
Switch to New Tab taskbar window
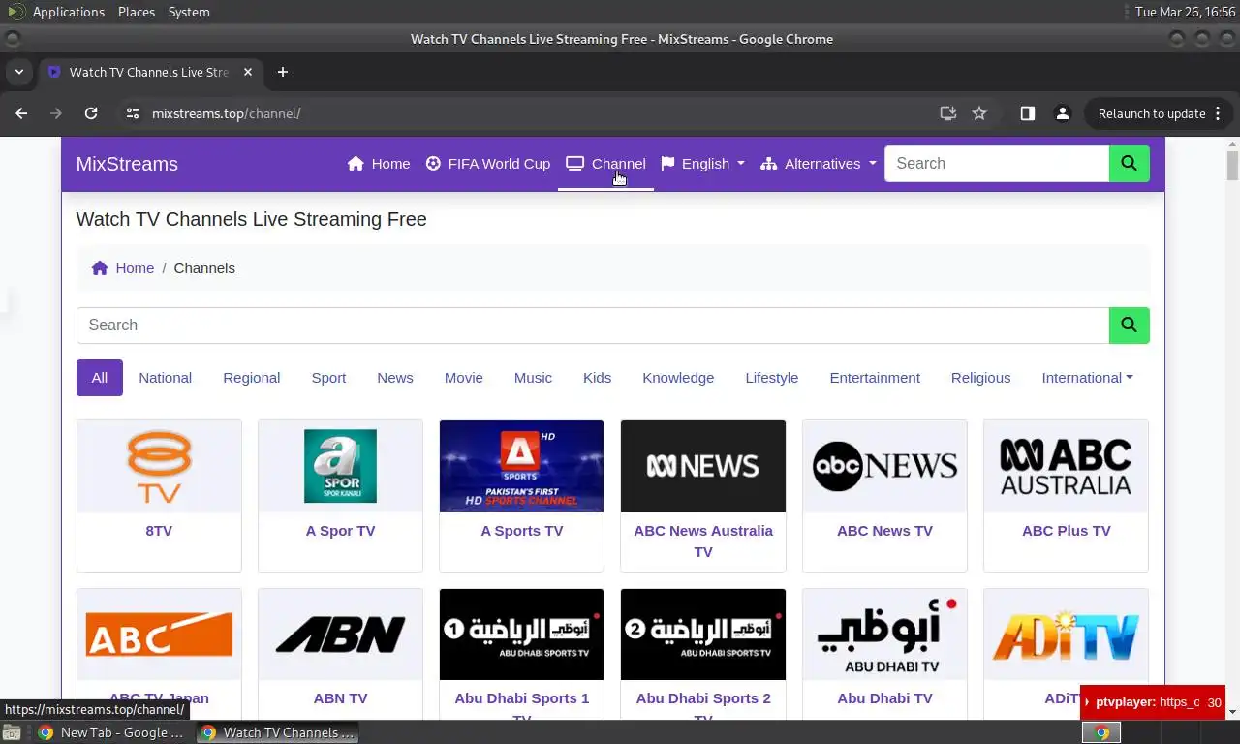click(110, 732)
